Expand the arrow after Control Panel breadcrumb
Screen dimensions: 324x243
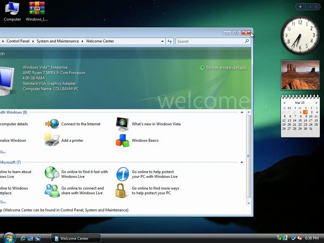click(33, 41)
